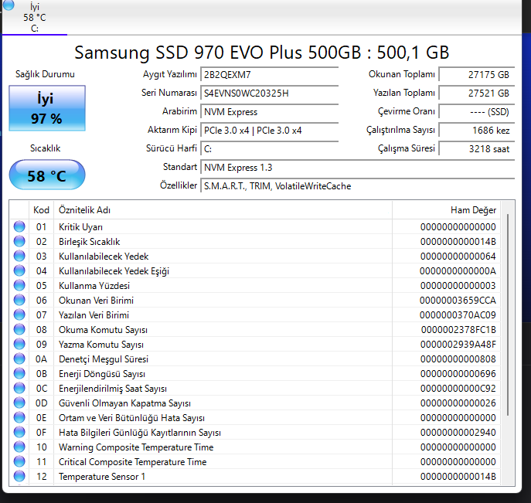Viewport: 531px width, 503px height.
Task: Click status orb for Okunan Veri Birimi row
Action: tap(19, 300)
